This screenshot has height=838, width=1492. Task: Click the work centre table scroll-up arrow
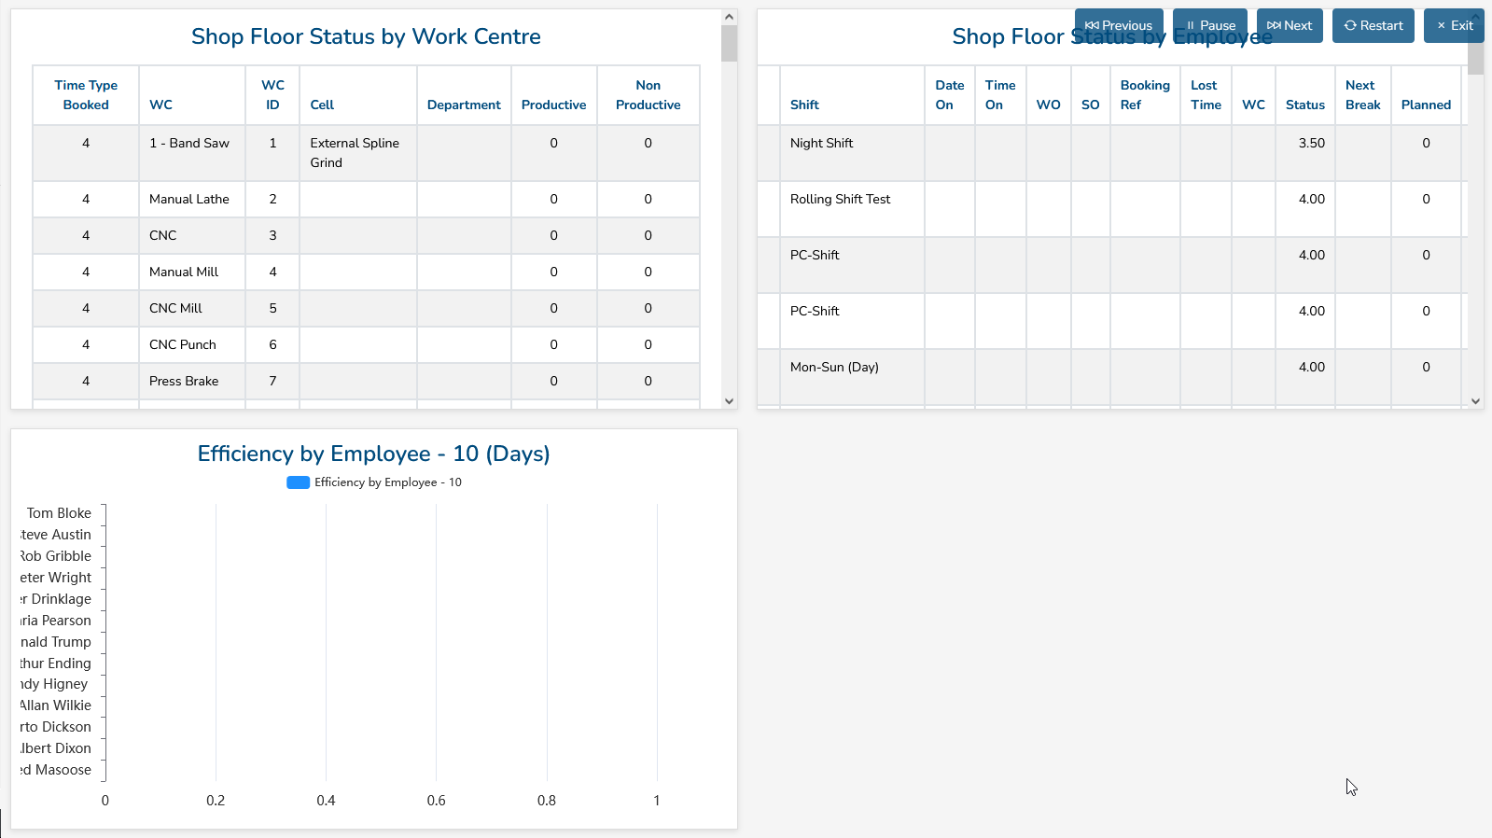pos(729,17)
